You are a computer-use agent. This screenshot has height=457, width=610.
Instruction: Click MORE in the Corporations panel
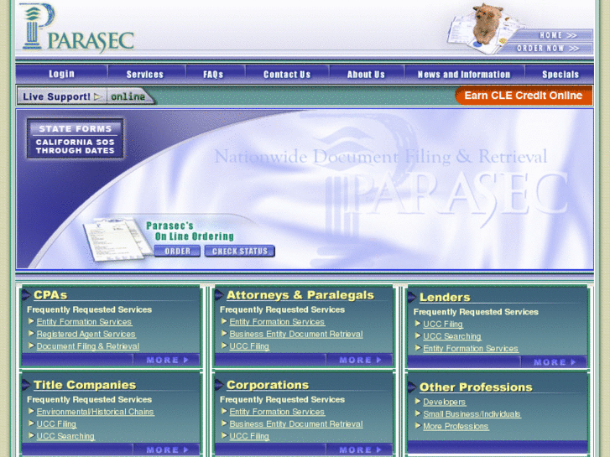click(x=359, y=450)
